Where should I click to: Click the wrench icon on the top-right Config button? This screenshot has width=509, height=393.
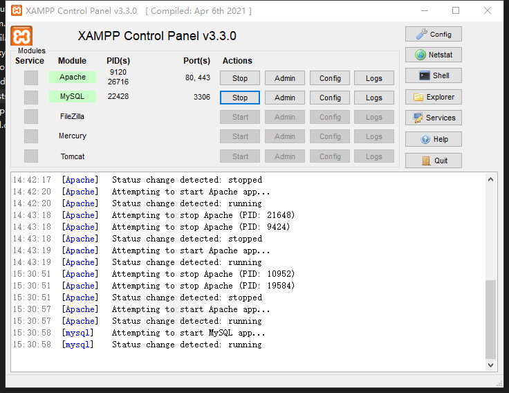[422, 34]
